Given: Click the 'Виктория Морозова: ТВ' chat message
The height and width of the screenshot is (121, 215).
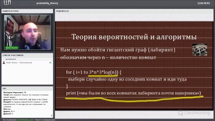Looking at the screenshot, I should [x=15, y=92].
